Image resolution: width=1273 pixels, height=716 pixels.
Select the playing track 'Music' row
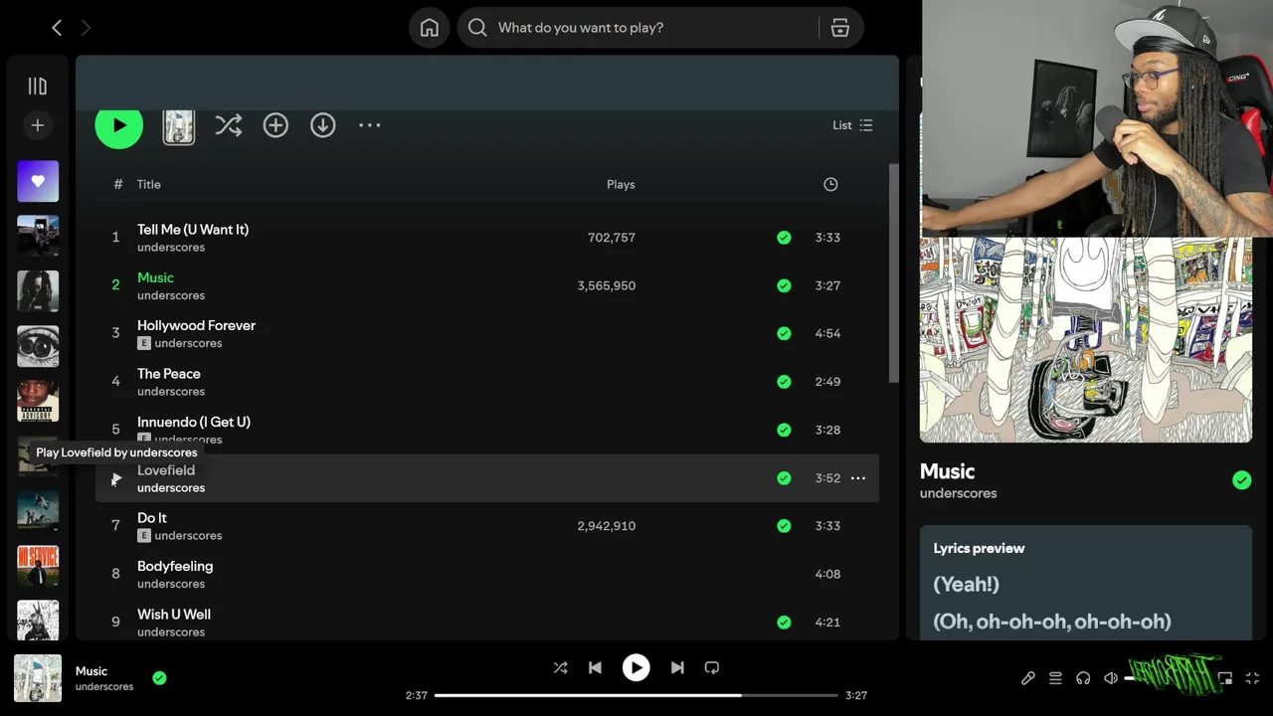(487, 285)
